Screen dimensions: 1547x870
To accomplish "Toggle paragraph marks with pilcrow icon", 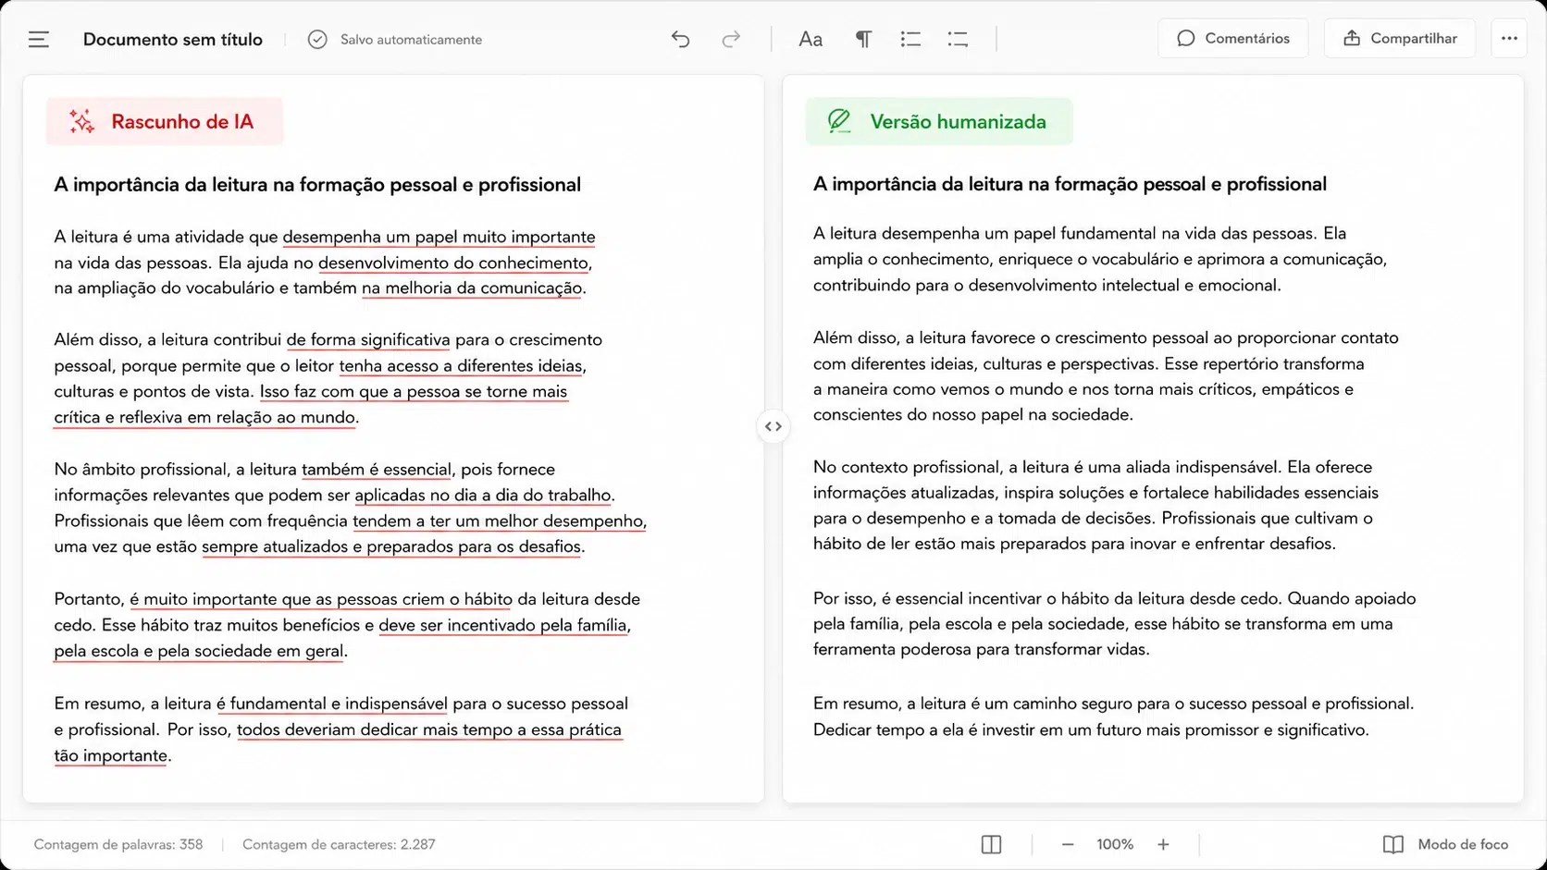I will [862, 39].
